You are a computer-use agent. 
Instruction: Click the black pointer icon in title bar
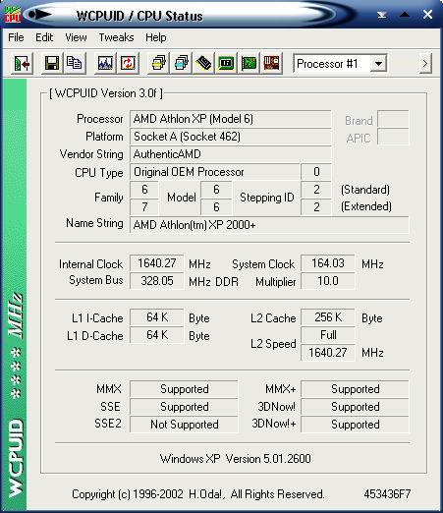tap(40, 15)
